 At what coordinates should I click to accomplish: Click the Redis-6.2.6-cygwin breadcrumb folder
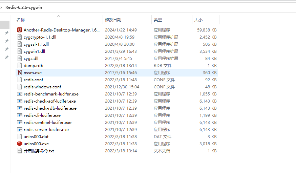point(24,7)
